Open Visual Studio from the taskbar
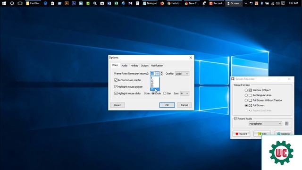Viewport: 302px width, 170px height. 130,3
